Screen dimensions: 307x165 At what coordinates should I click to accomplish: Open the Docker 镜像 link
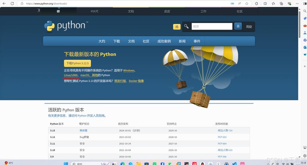(x=136, y=81)
